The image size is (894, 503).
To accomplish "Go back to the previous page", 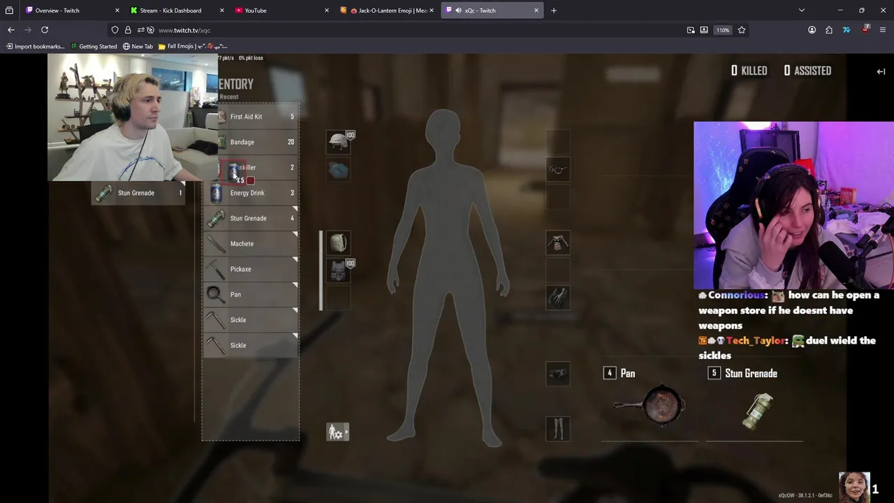I will pos(11,30).
